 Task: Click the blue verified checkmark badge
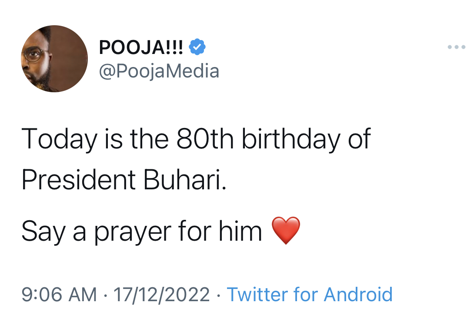coord(197,47)
